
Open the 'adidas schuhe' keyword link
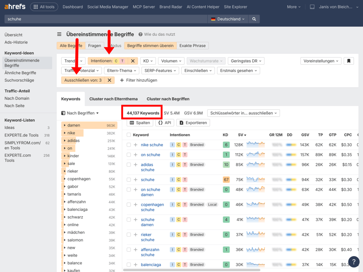pos(147,165)
